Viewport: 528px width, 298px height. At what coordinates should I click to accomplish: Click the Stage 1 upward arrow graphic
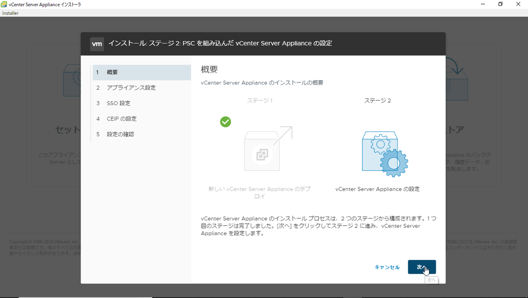[285, 135]
